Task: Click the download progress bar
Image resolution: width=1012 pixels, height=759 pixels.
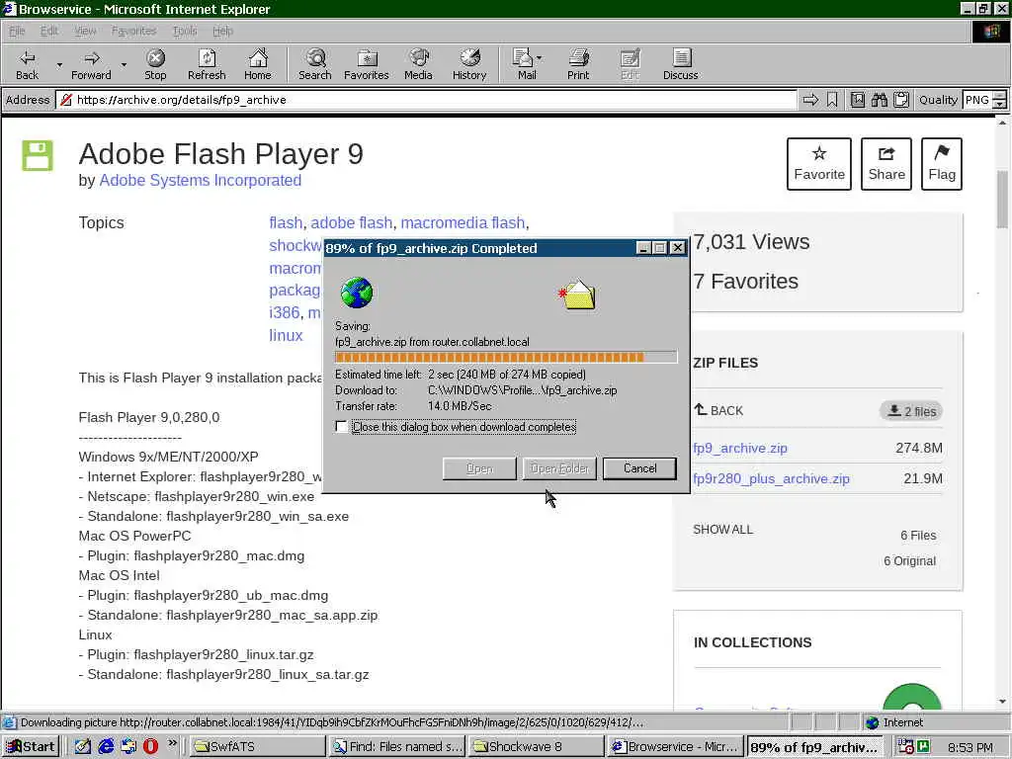Action: [506, 357]
